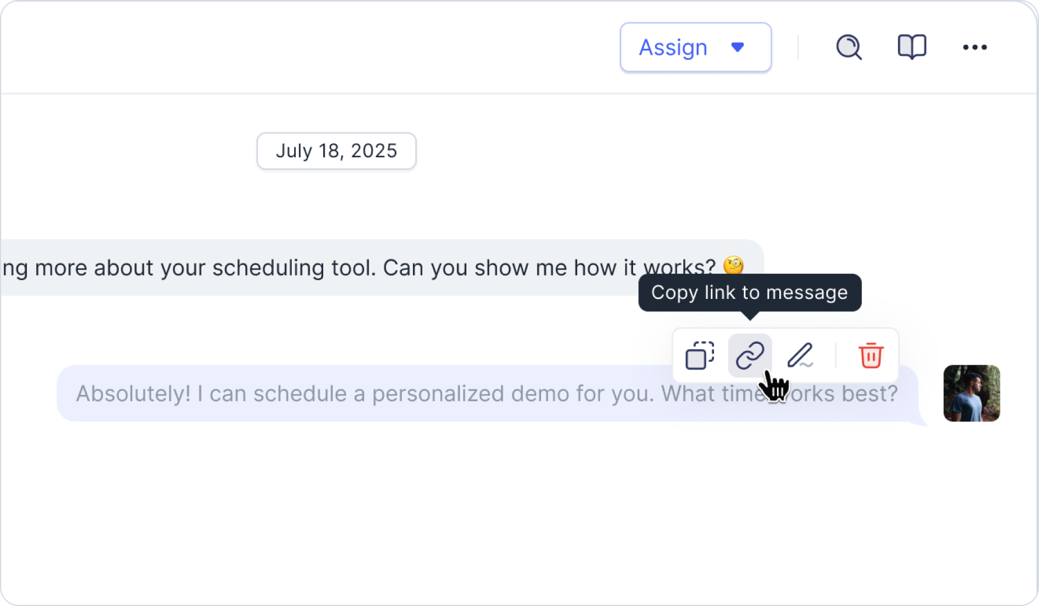Screen dimensions: 1039x606
Task: Click the magnifier search icon in header
Action: [849, 47]
